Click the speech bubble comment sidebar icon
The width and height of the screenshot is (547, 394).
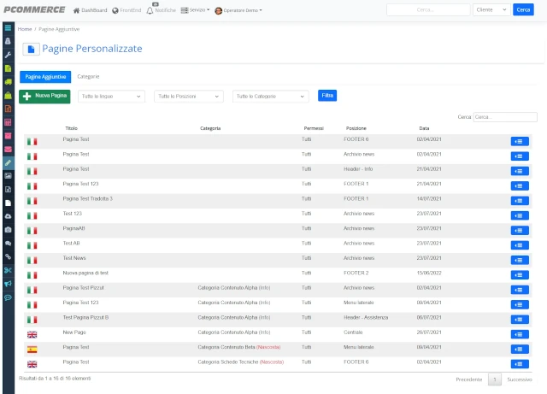(8, 297)
